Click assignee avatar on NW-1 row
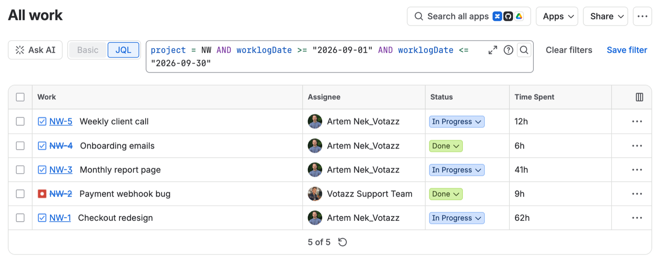660x262 pixels. (315, 217)
